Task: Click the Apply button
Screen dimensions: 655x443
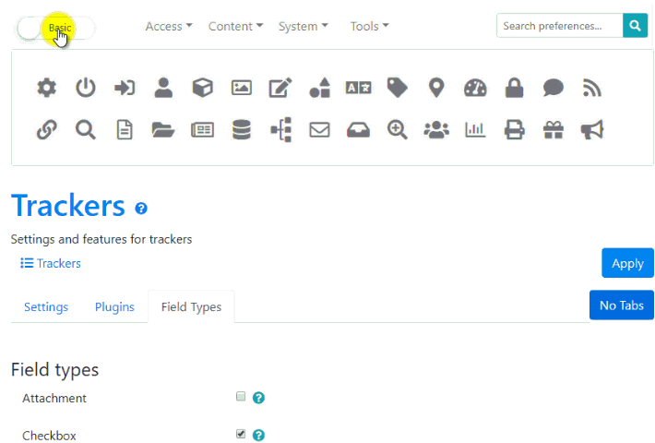Action: pyautogui.click(x=627, y=263)
